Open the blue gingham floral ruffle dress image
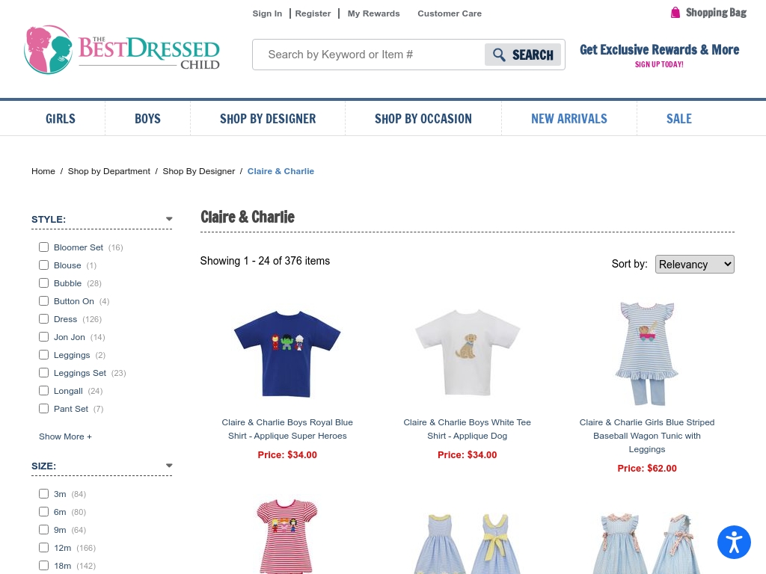The height and width of the screenshot is (574, 766). [x=647, y=543]
